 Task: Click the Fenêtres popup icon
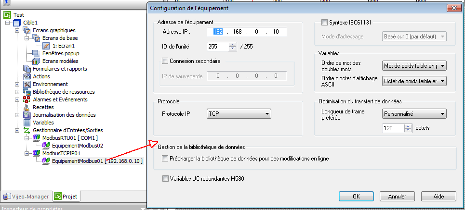pos(36,53)
